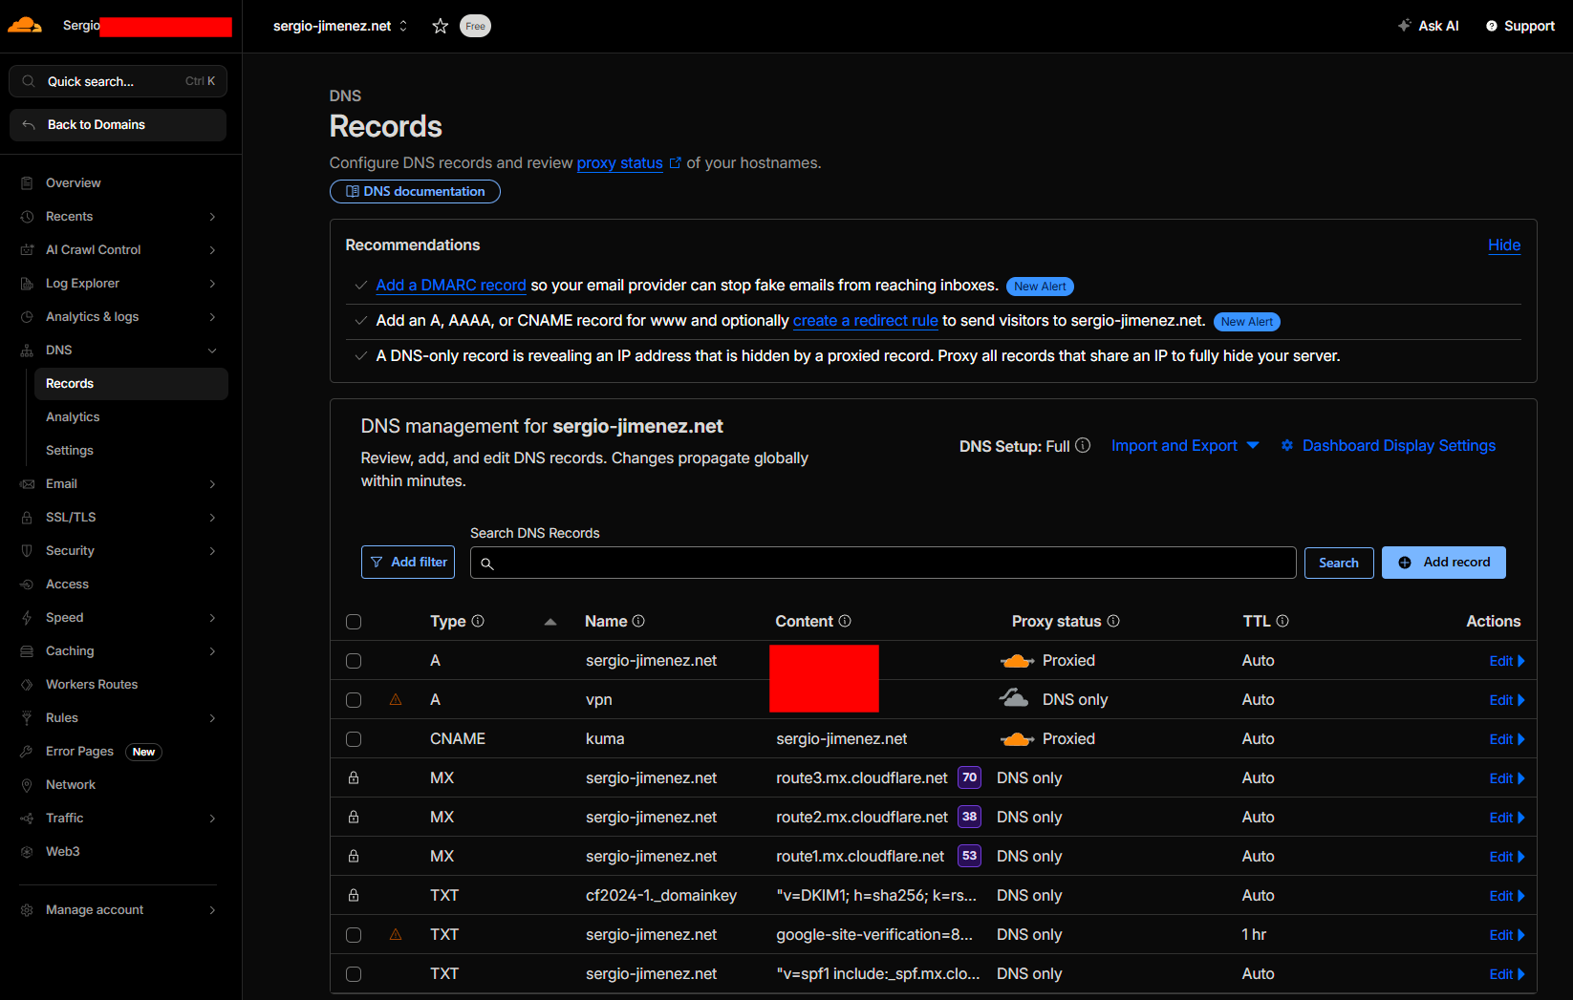Viewport: 1573px width, 1000px height.
Task: Click the lock icon on route3 MX record
Action: point(354,777)
